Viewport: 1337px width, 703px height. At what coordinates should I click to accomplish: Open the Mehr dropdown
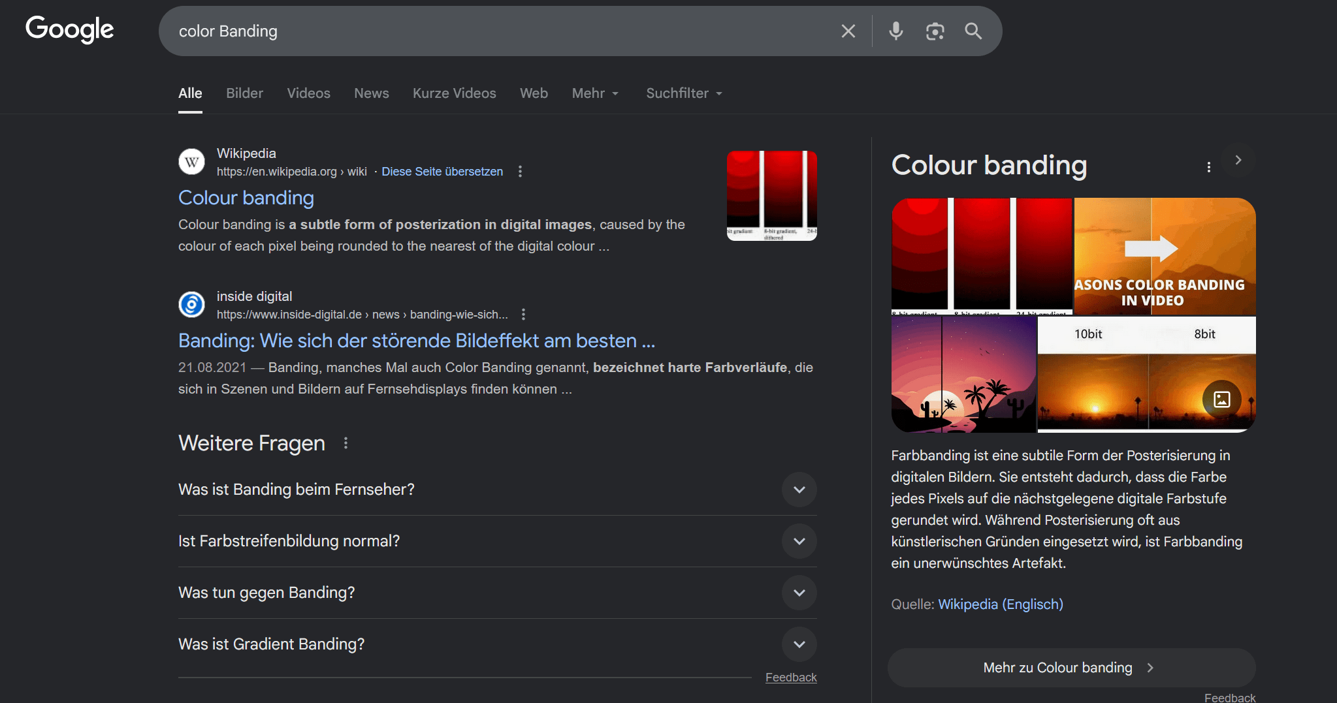tap(595, 93)
